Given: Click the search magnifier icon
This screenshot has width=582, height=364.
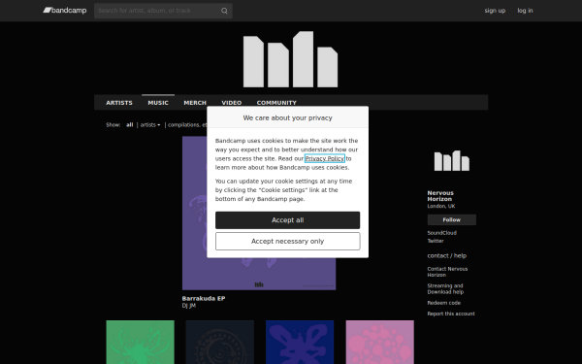Looking at the screenshot, I should click(224, 11).
